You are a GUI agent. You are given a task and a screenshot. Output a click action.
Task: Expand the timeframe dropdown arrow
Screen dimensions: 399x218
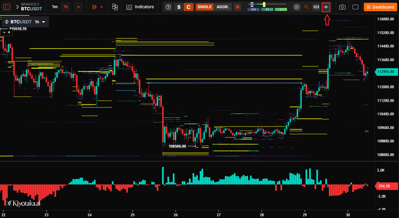point(78,7)
